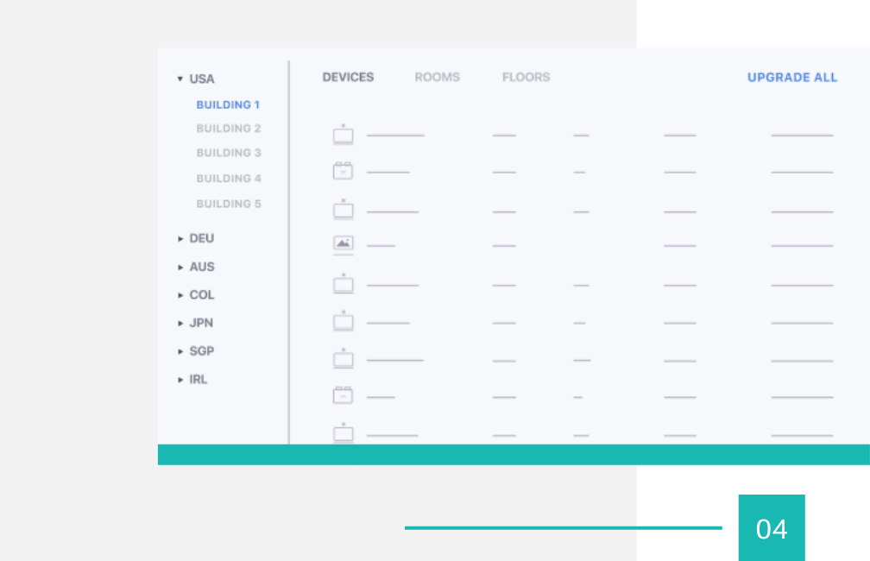The width and height of the screenshot is (870, 561).
Task: Open Building 5 in the sidebar
Action: (229, 205)
